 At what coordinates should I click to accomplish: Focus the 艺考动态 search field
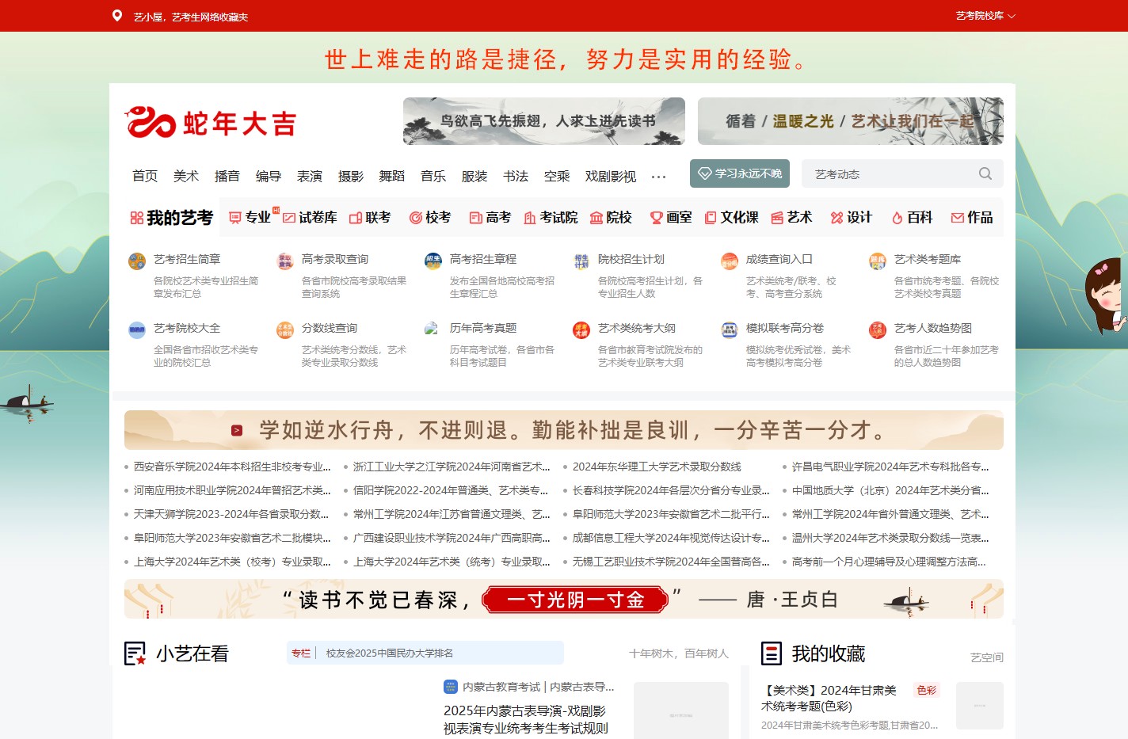coord(891,173)
